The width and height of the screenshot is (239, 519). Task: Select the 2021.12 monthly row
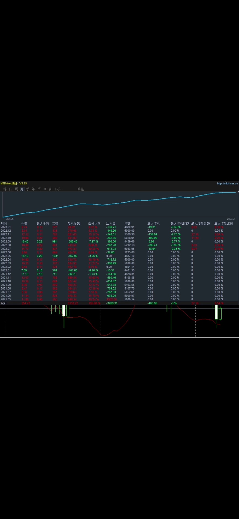point(6,274)
